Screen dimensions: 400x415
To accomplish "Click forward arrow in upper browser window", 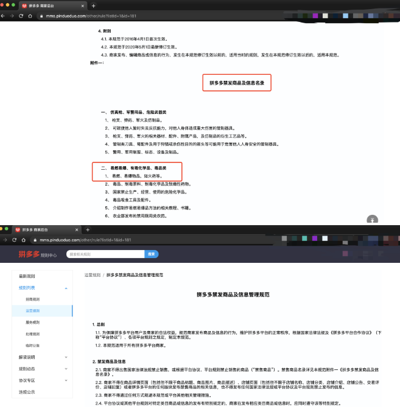I will [12, 16].
